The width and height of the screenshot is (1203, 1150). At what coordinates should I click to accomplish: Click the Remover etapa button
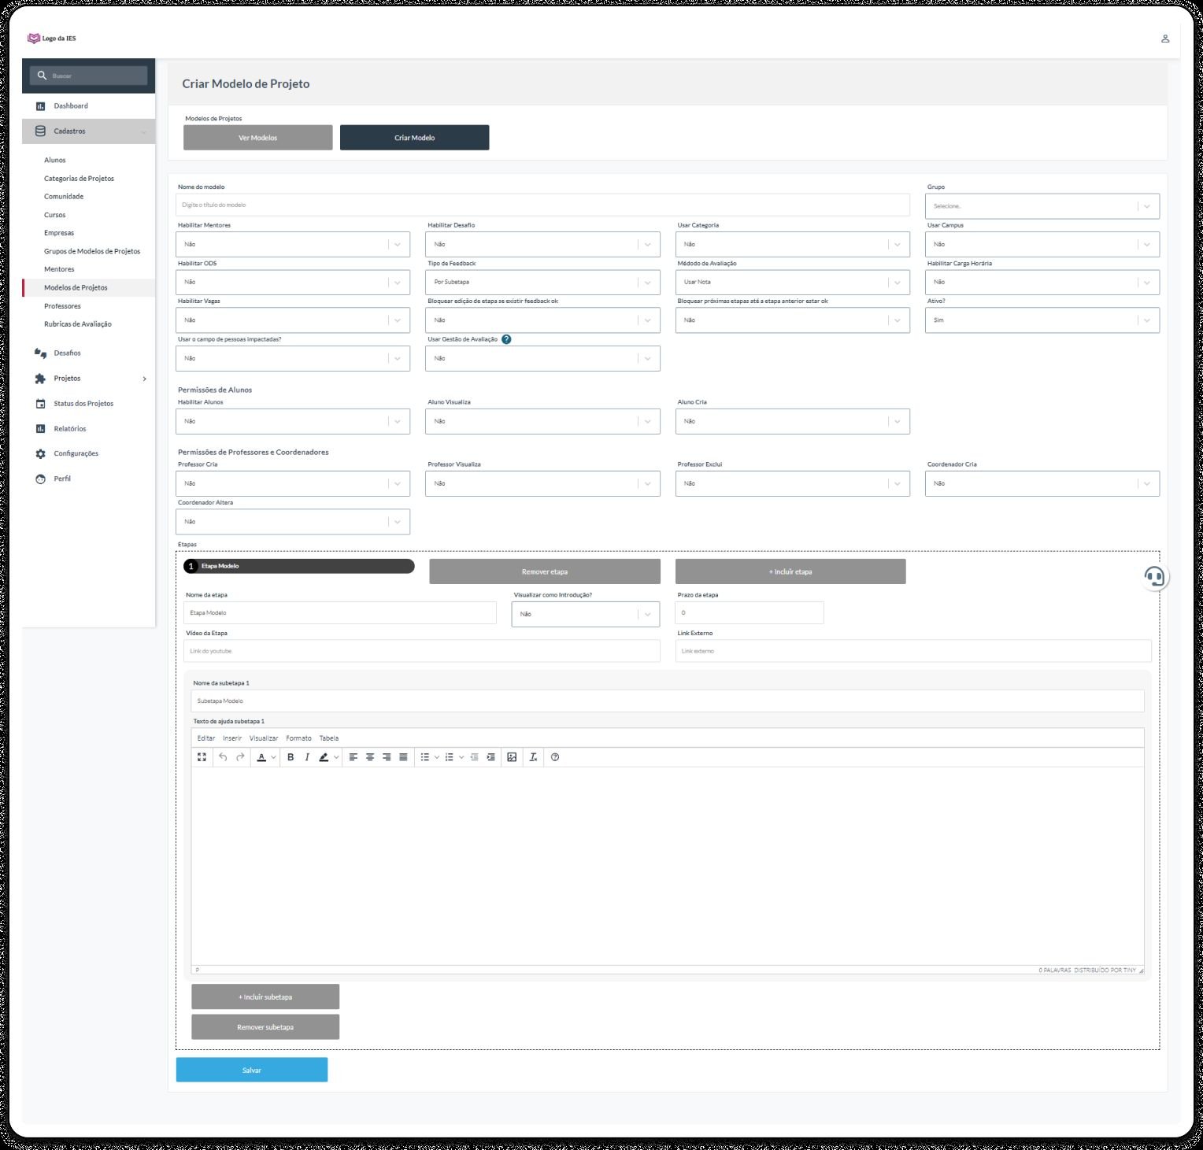[545, 571]
